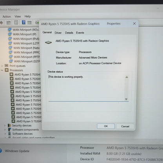This screenshot has height=163, width=163.
Task: Click the network icon beside WAN Miniport (IP)
Action: tap(10, 34)
